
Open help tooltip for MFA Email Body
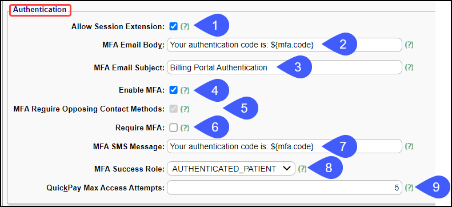point(409,45)
